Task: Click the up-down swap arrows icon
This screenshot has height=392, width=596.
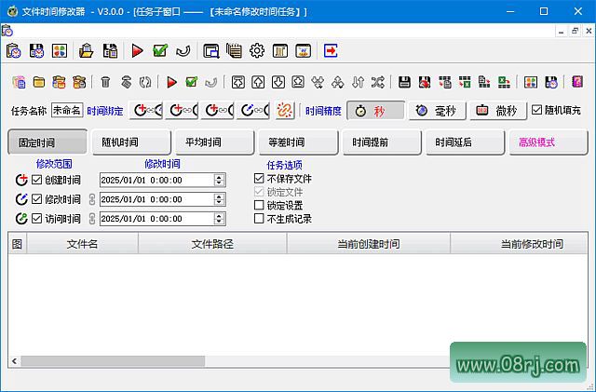Action: coord(358,82)
